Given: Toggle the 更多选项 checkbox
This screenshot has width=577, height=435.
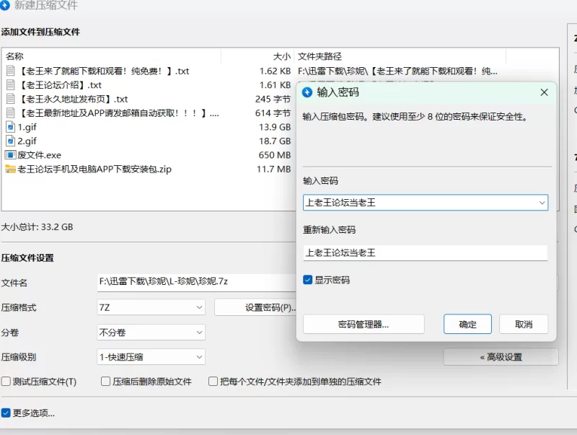Looking at the screenshot, I should click(6, 413).
